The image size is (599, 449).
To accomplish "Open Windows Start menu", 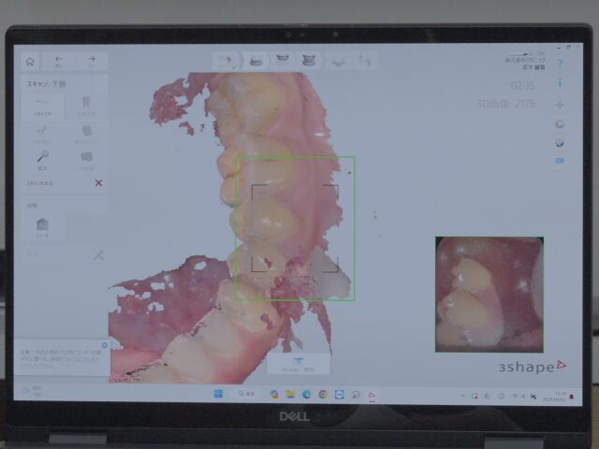I will pos(218,394).
